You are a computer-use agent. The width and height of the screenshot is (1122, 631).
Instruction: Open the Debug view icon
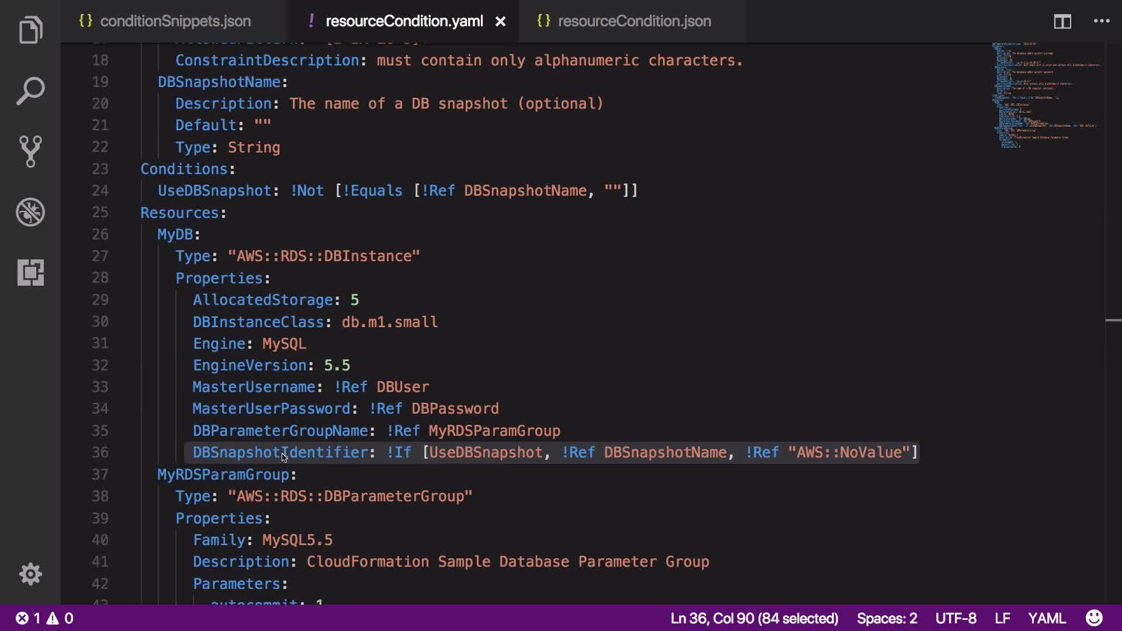click(30, 212)
